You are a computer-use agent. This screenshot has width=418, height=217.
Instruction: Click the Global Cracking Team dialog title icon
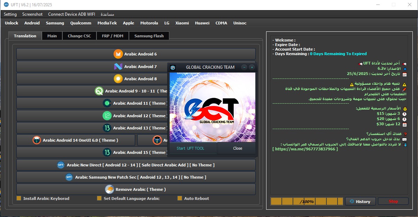[173, 67]
